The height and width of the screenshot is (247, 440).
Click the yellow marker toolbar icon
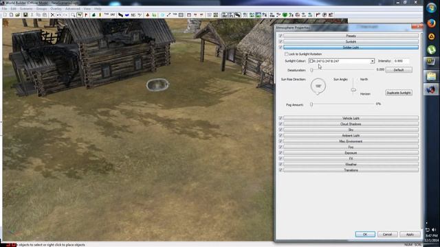100,15
